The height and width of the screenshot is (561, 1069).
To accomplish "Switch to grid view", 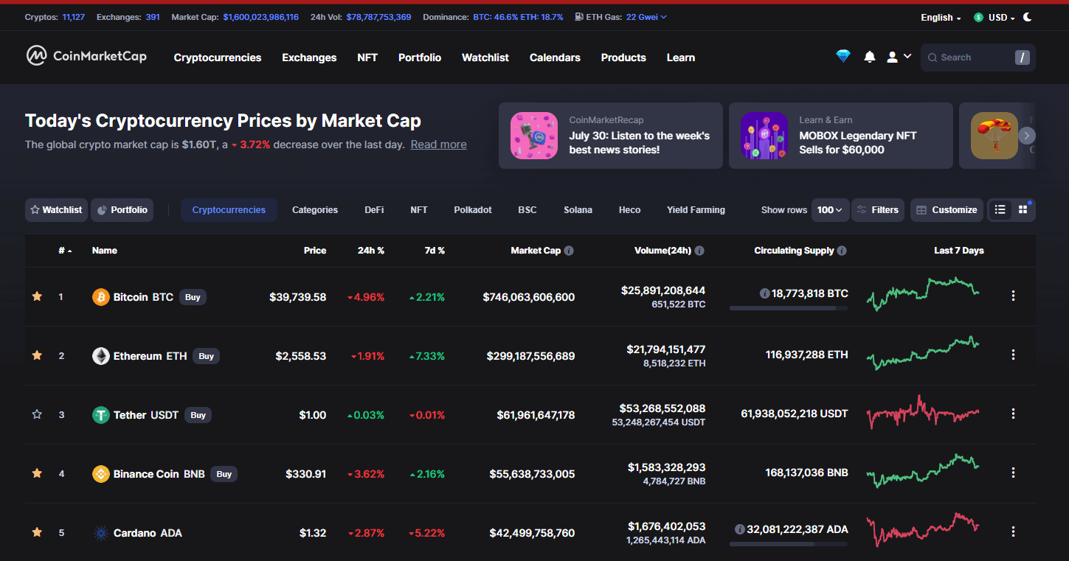I will click(1023, 210).
